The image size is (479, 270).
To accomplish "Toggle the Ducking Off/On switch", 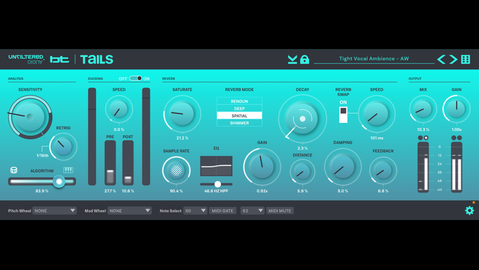I will tap(136, 78).
